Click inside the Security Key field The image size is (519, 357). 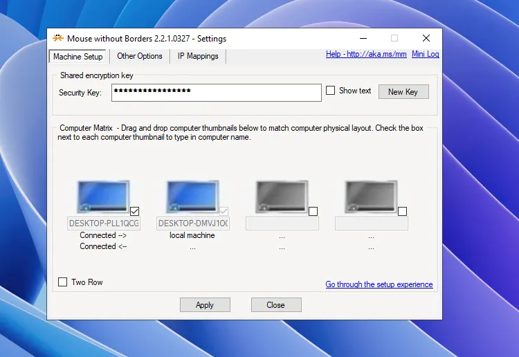click(216, 93)
